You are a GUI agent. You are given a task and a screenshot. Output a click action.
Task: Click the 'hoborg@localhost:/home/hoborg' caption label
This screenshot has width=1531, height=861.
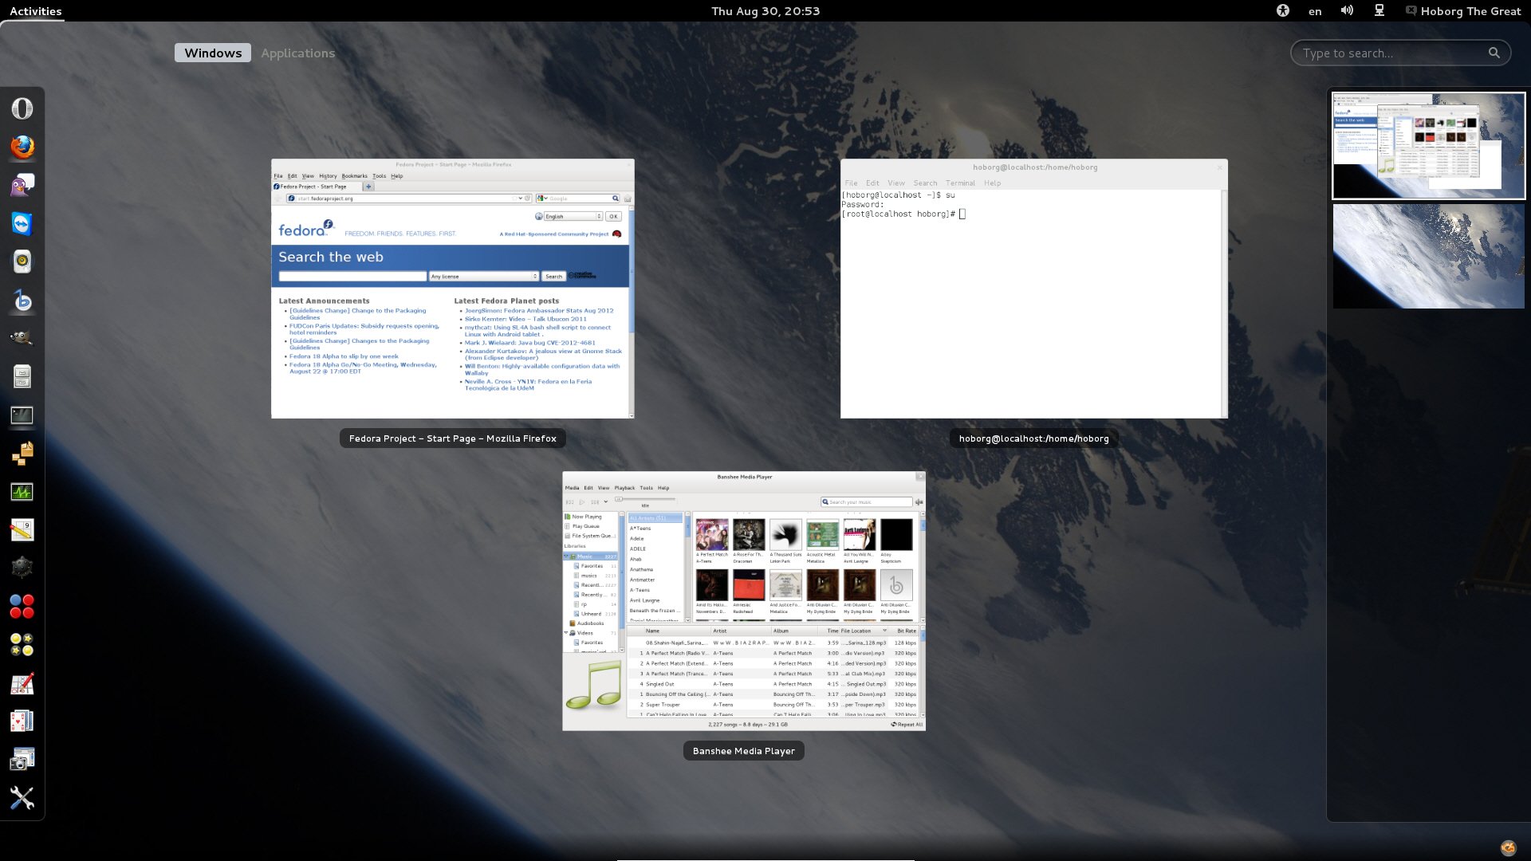click(1034, 438)
